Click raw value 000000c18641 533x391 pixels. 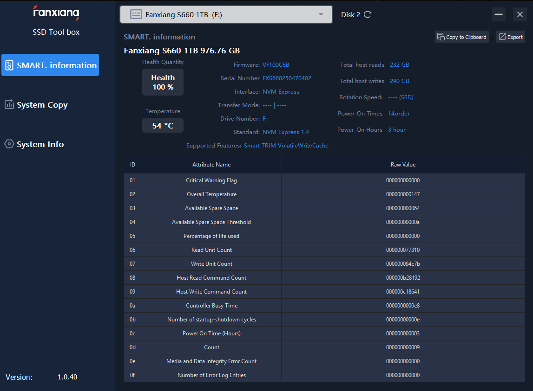tap(403, 292)
